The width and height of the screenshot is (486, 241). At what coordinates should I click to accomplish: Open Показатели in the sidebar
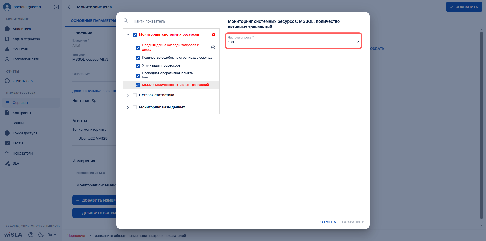point(31,153)
